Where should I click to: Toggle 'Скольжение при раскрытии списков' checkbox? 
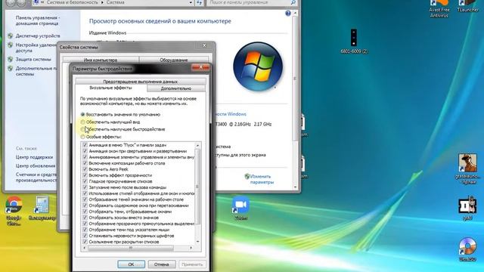pyautogui.click(x=85, y=242)
